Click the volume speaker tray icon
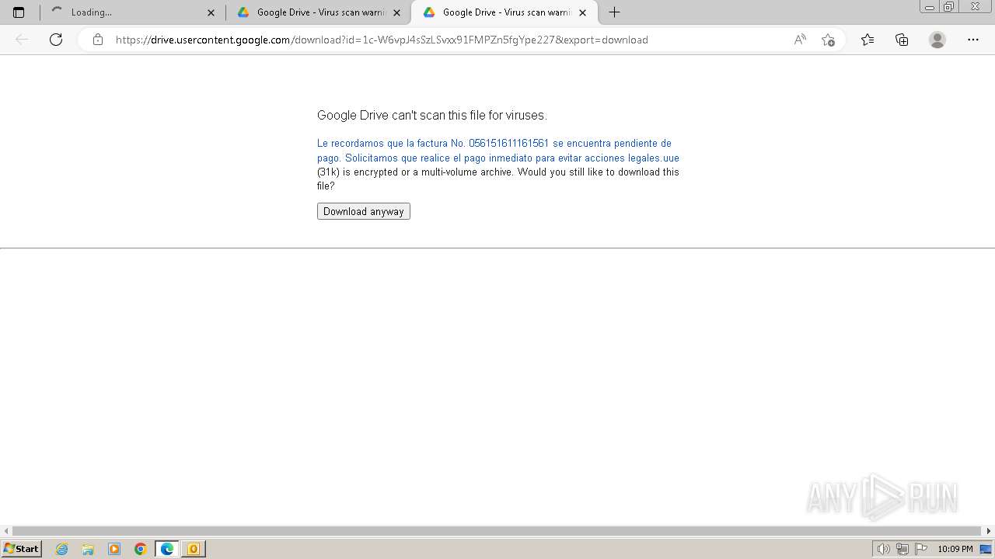 [x=883, y=549]
